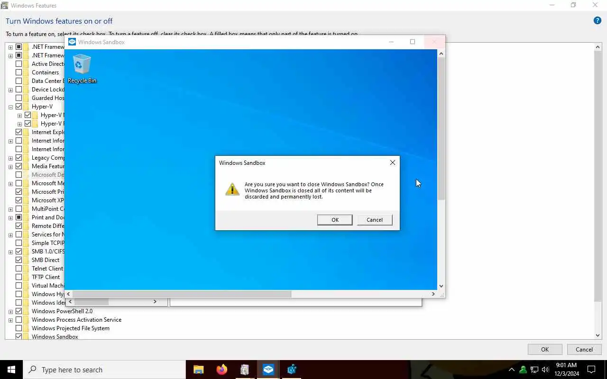Click Cancel in Windows Features

coord(584,350)
